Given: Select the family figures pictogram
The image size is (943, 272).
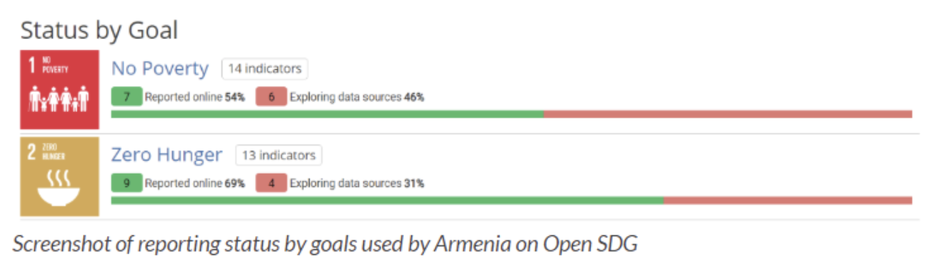Looking at the screenshot, I should (60, 99).
